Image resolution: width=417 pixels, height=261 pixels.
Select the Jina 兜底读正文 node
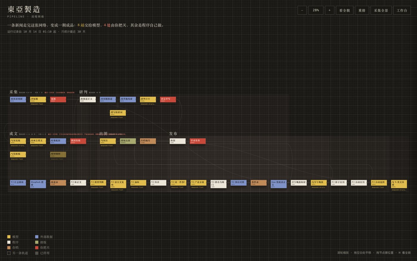pyautogui.click(x=278, y=184)
